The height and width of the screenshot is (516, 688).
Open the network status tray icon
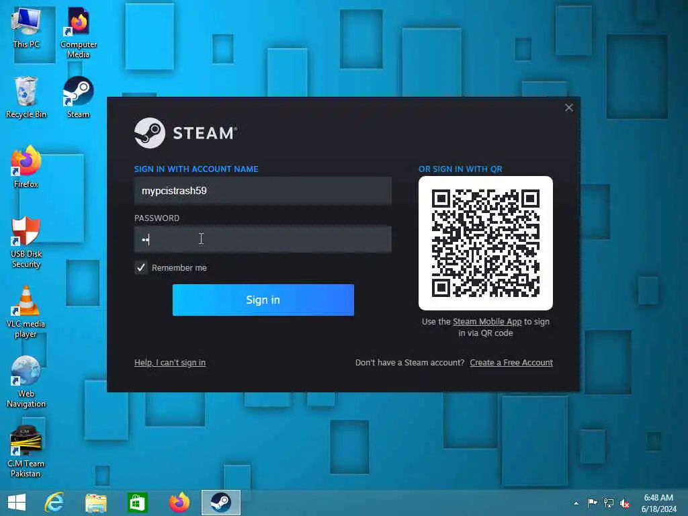[609, 503]
